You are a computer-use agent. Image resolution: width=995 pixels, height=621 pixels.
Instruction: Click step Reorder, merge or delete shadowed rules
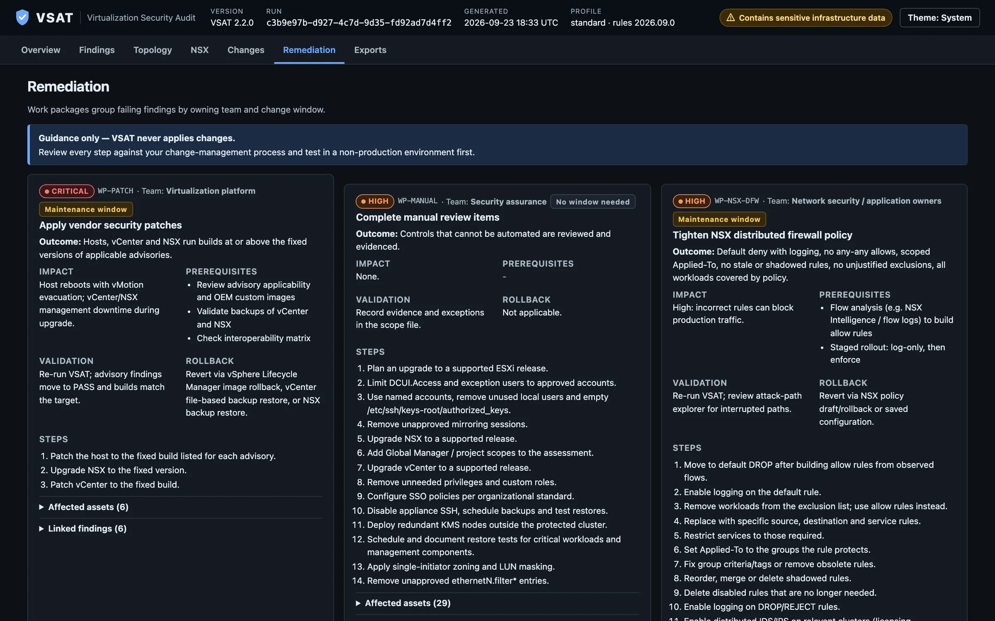767,578
